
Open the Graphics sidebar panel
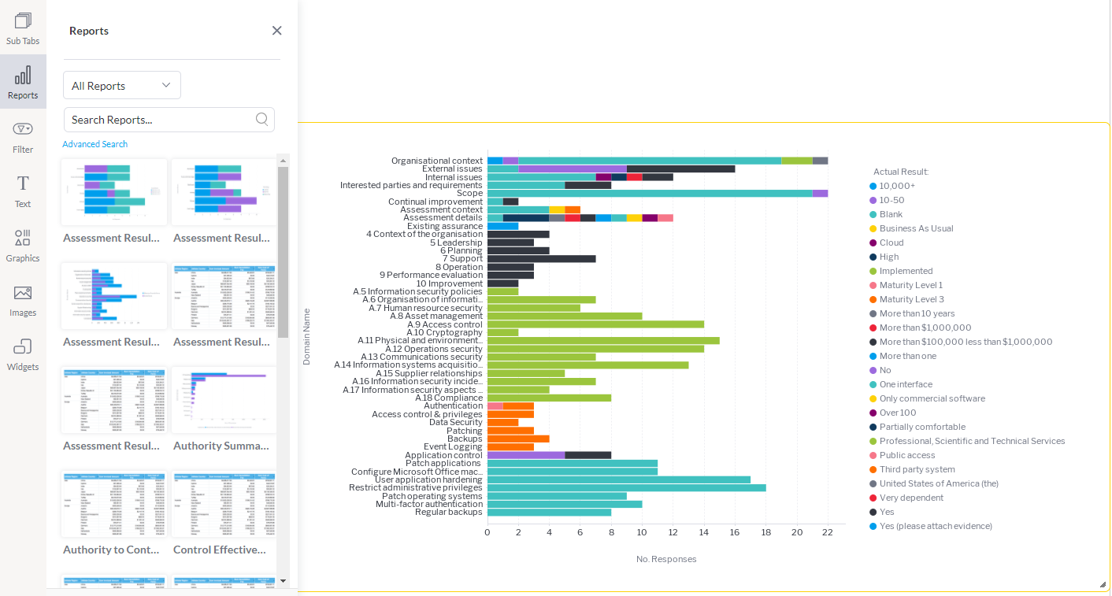pyautogui.click(x=23, y=245)
